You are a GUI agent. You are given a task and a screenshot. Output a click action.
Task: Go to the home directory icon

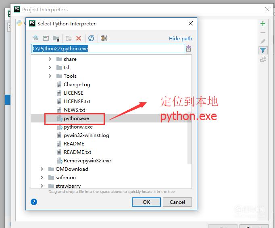tap(36, 38)
